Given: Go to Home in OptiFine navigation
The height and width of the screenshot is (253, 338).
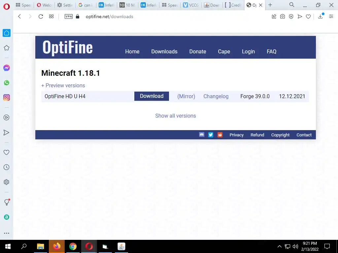Looking at the screenshot, I should [x=132, y=52].
